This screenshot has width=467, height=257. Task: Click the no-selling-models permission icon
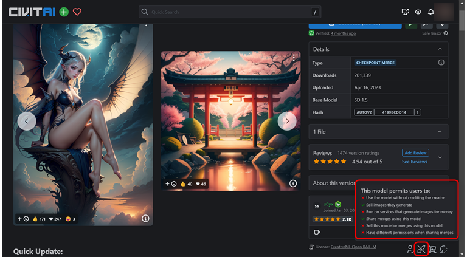point(432,249)
